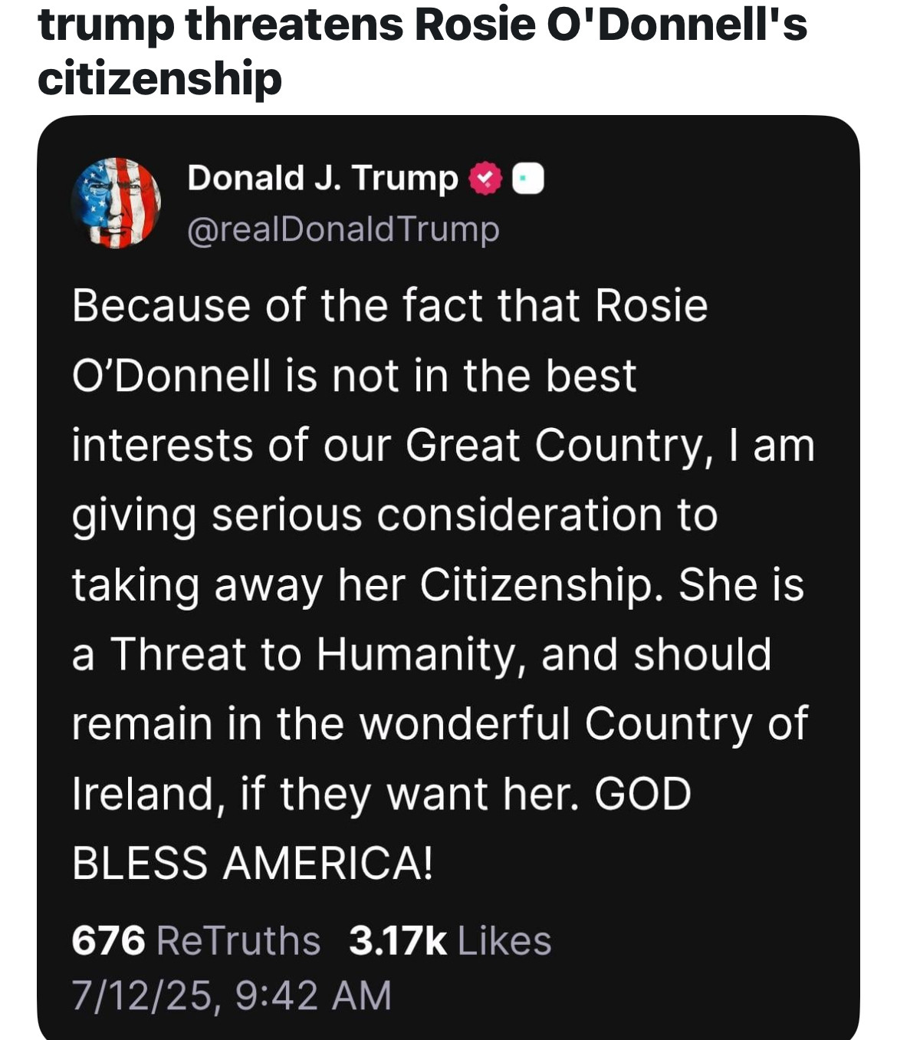Viewport: 897px width, 1040px height.
Task: Click the ReTruths label
Action: [238, 940]
